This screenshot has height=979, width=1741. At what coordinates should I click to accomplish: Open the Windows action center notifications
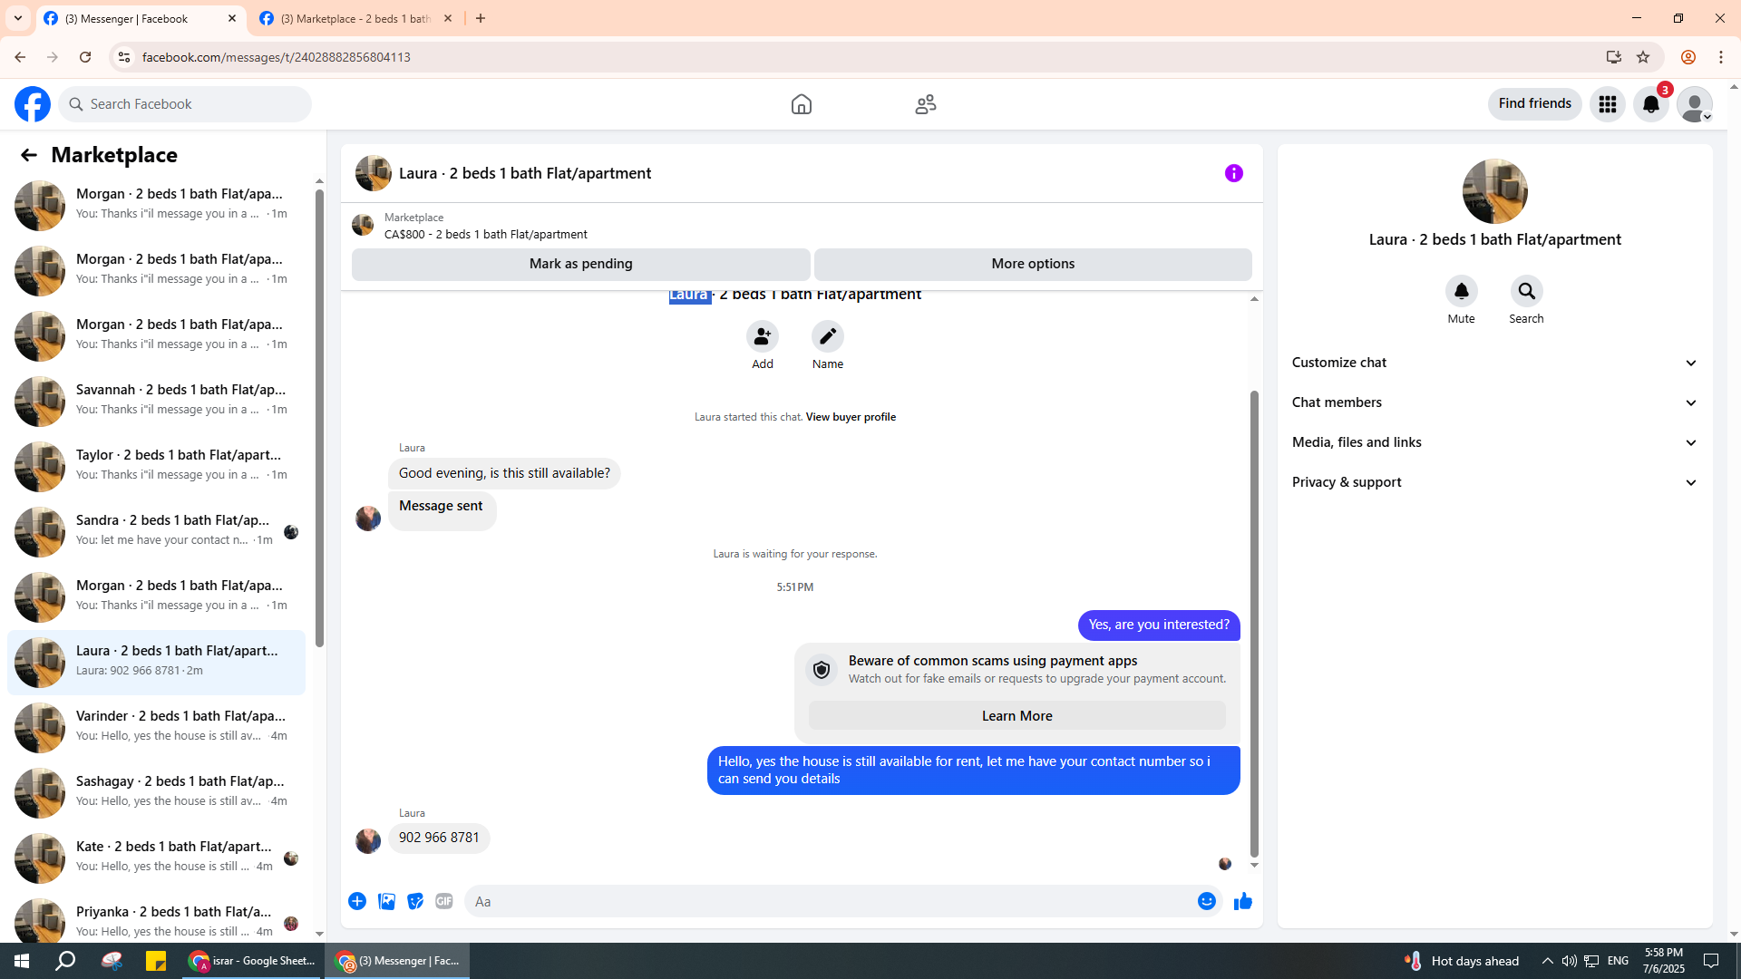click(1711, 961)
